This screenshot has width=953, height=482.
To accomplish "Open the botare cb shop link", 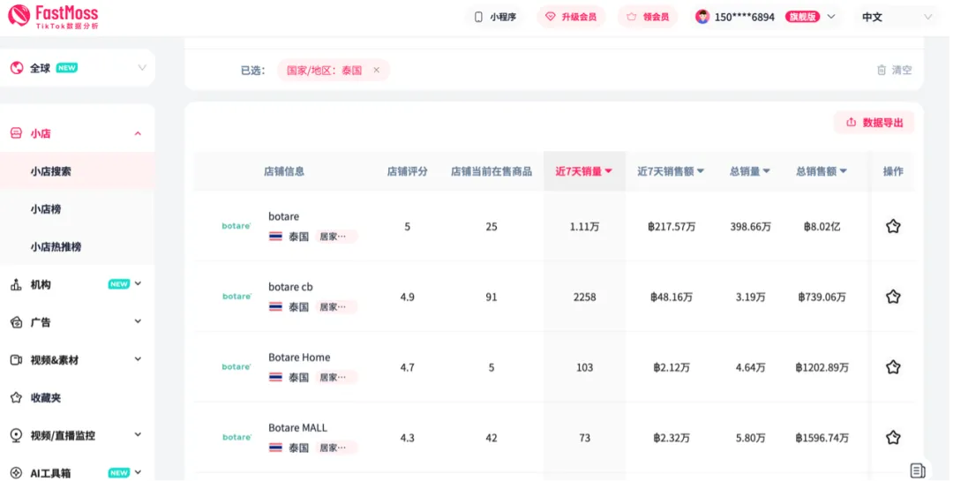I will point(290,287).
